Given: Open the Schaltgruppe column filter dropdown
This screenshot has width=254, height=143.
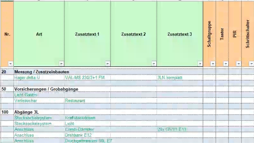Looking at the screenshot, I should (213, 64).
